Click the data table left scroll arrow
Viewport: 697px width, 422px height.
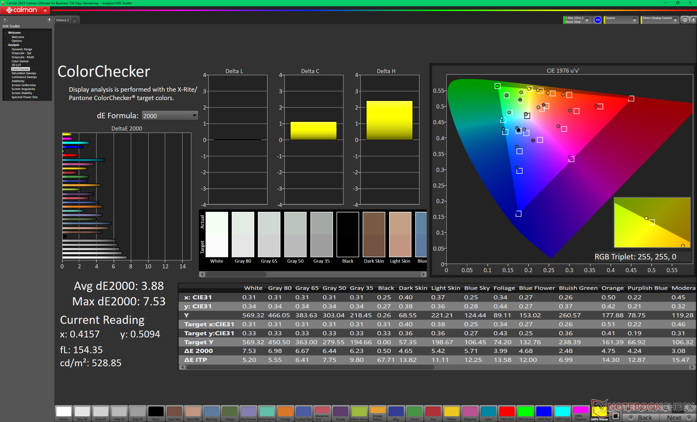pos(182,367)
